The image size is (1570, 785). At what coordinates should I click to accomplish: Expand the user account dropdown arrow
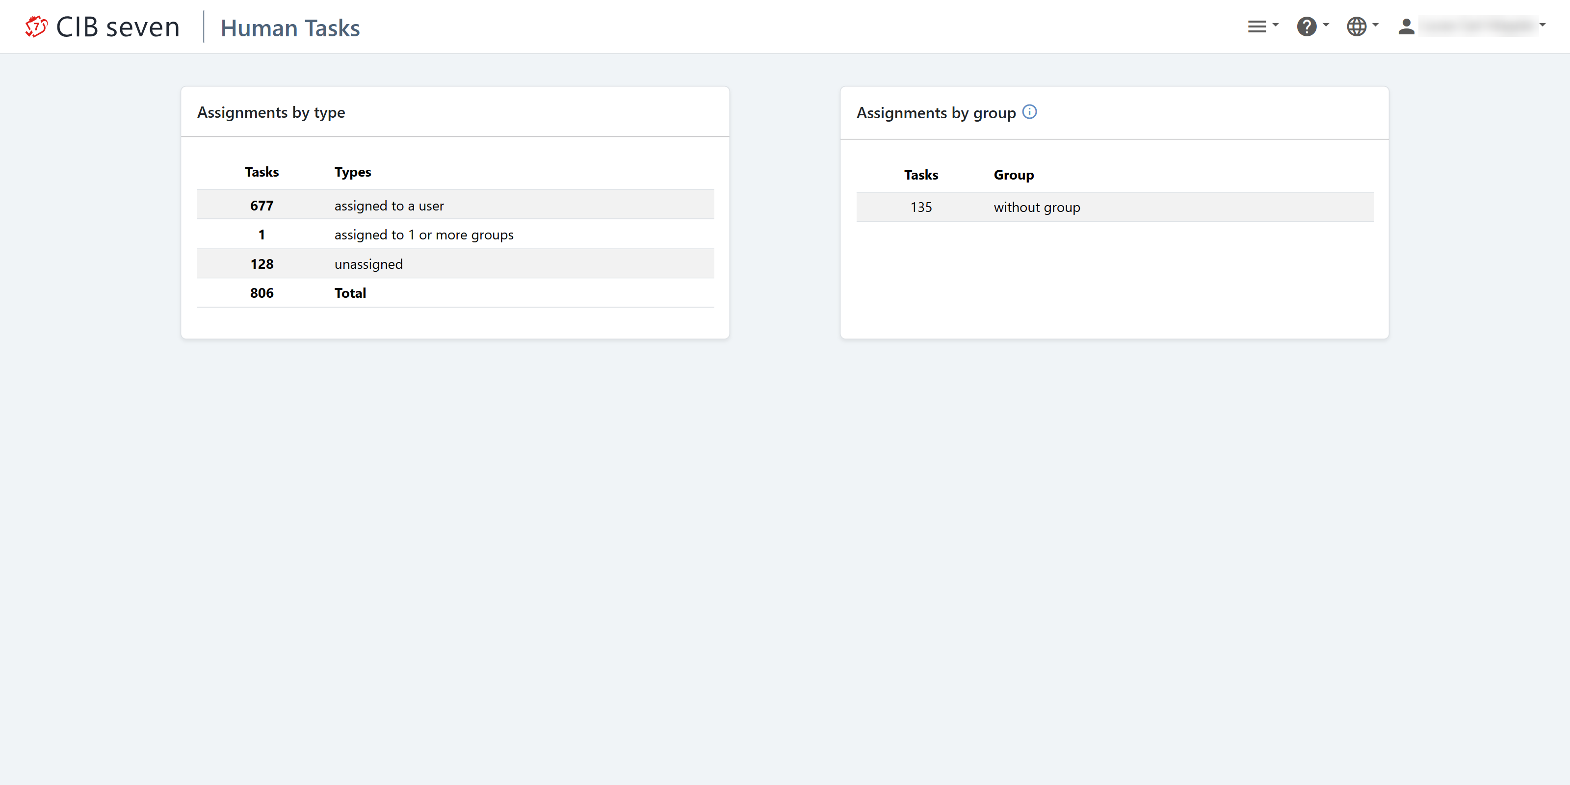click(1542, 26)
